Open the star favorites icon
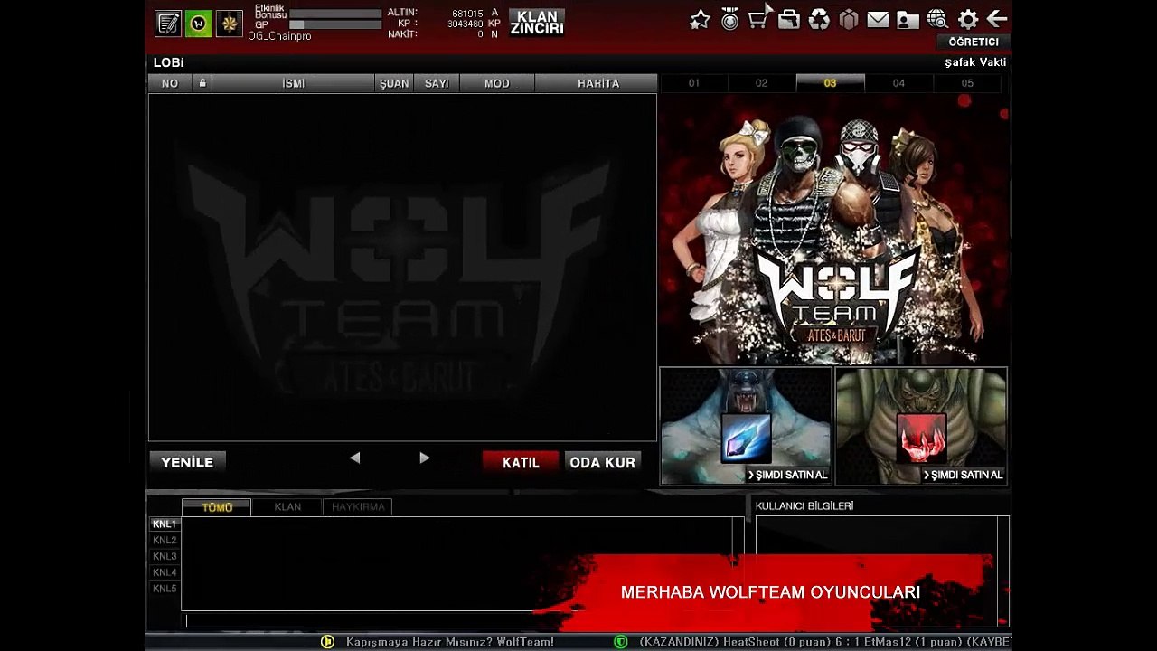Screen dimensions: 1157x651 tap(700, 20)
